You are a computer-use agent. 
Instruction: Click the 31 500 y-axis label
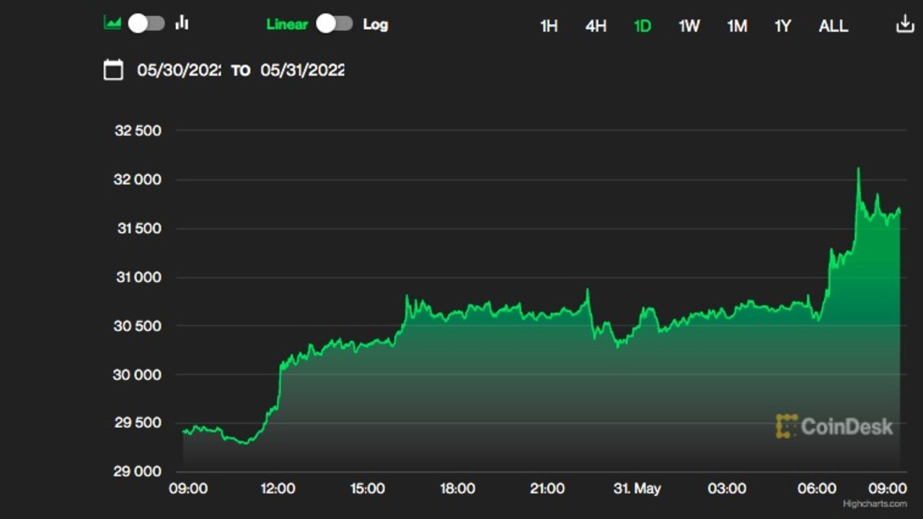click(x=138, y=229)
